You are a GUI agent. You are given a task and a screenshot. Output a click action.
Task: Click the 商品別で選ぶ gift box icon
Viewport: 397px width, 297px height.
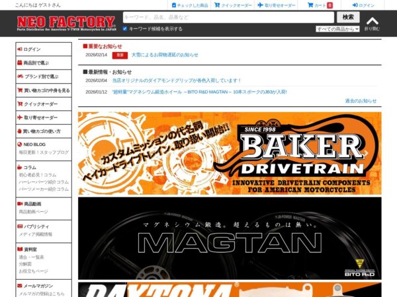pos(20,63)
